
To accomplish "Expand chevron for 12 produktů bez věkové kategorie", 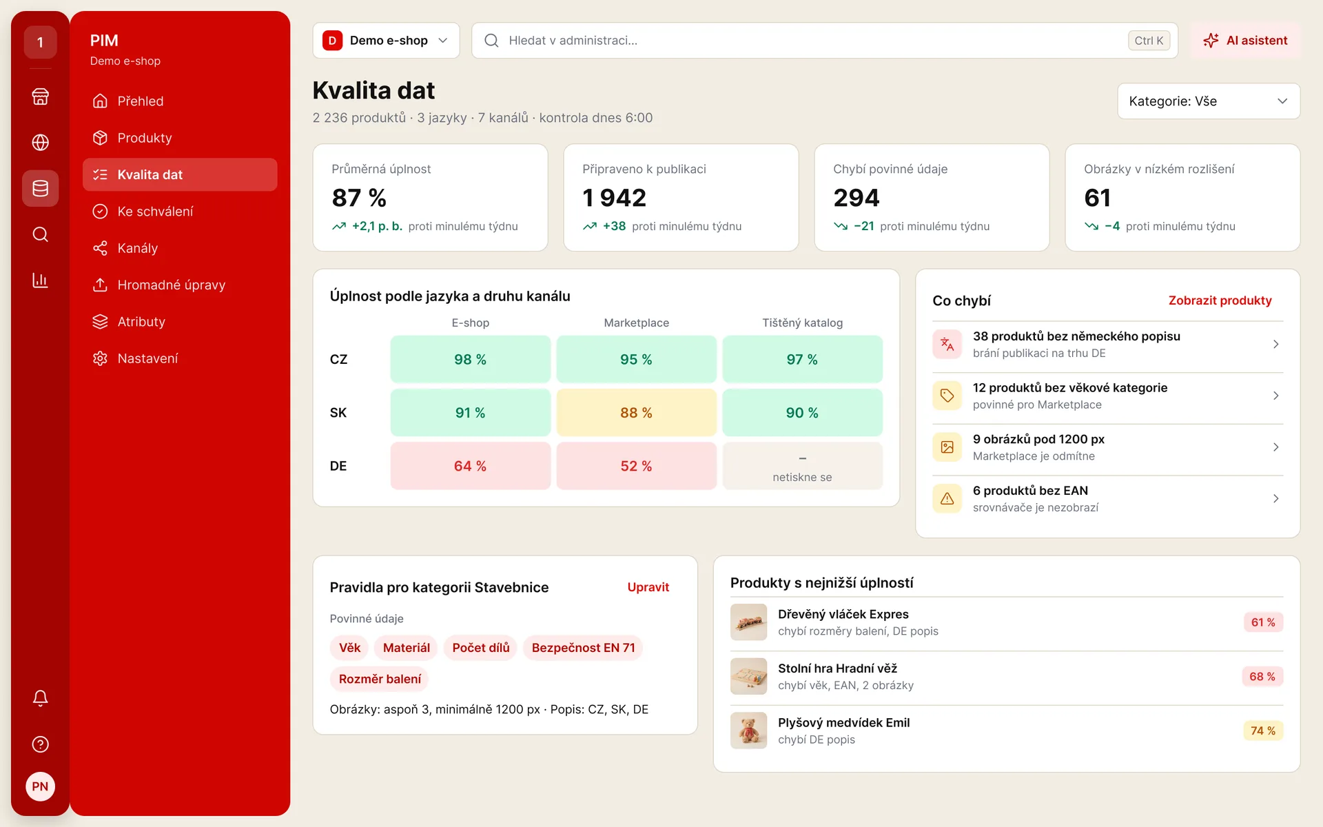I will [1275, 396].
